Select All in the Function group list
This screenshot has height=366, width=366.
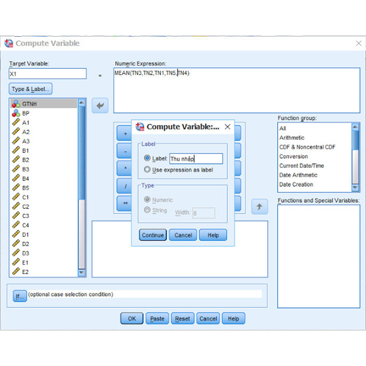tap(315, 128)
